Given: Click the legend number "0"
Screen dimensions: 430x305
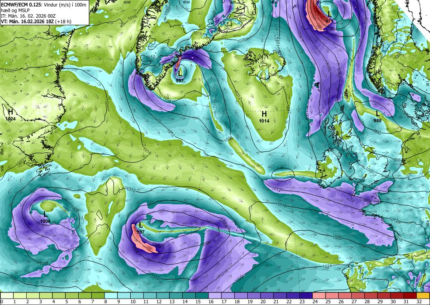Looking at the screenshot, I should coord(2,302).
